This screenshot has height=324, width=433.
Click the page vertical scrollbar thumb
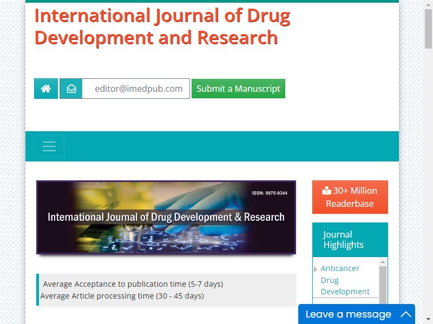tap(428, 29)
